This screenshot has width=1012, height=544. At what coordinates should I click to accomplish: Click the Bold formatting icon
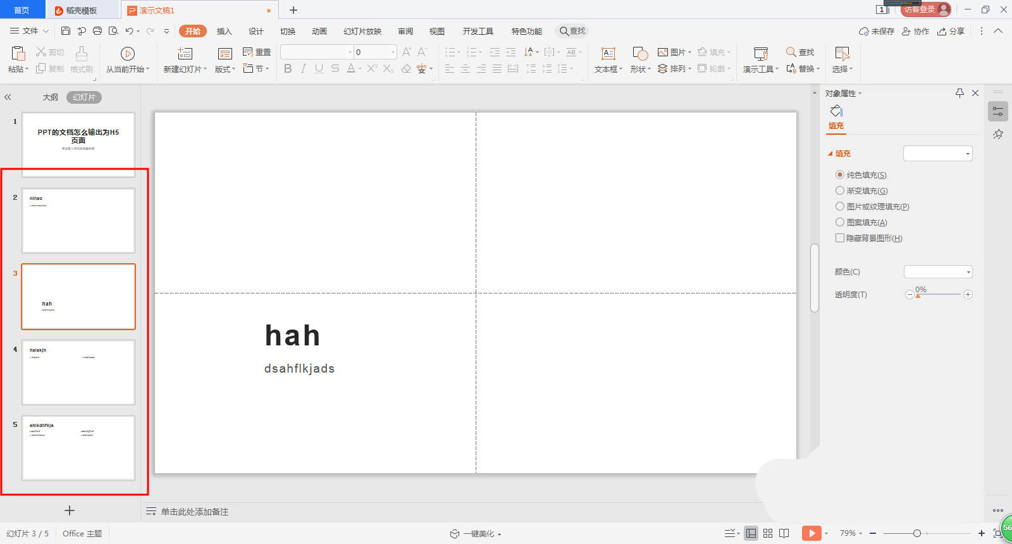[x=288, y=68]
